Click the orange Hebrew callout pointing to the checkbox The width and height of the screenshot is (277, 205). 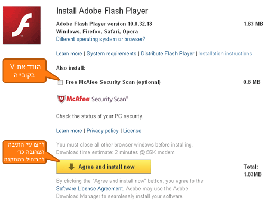click(x=24, y=71)
